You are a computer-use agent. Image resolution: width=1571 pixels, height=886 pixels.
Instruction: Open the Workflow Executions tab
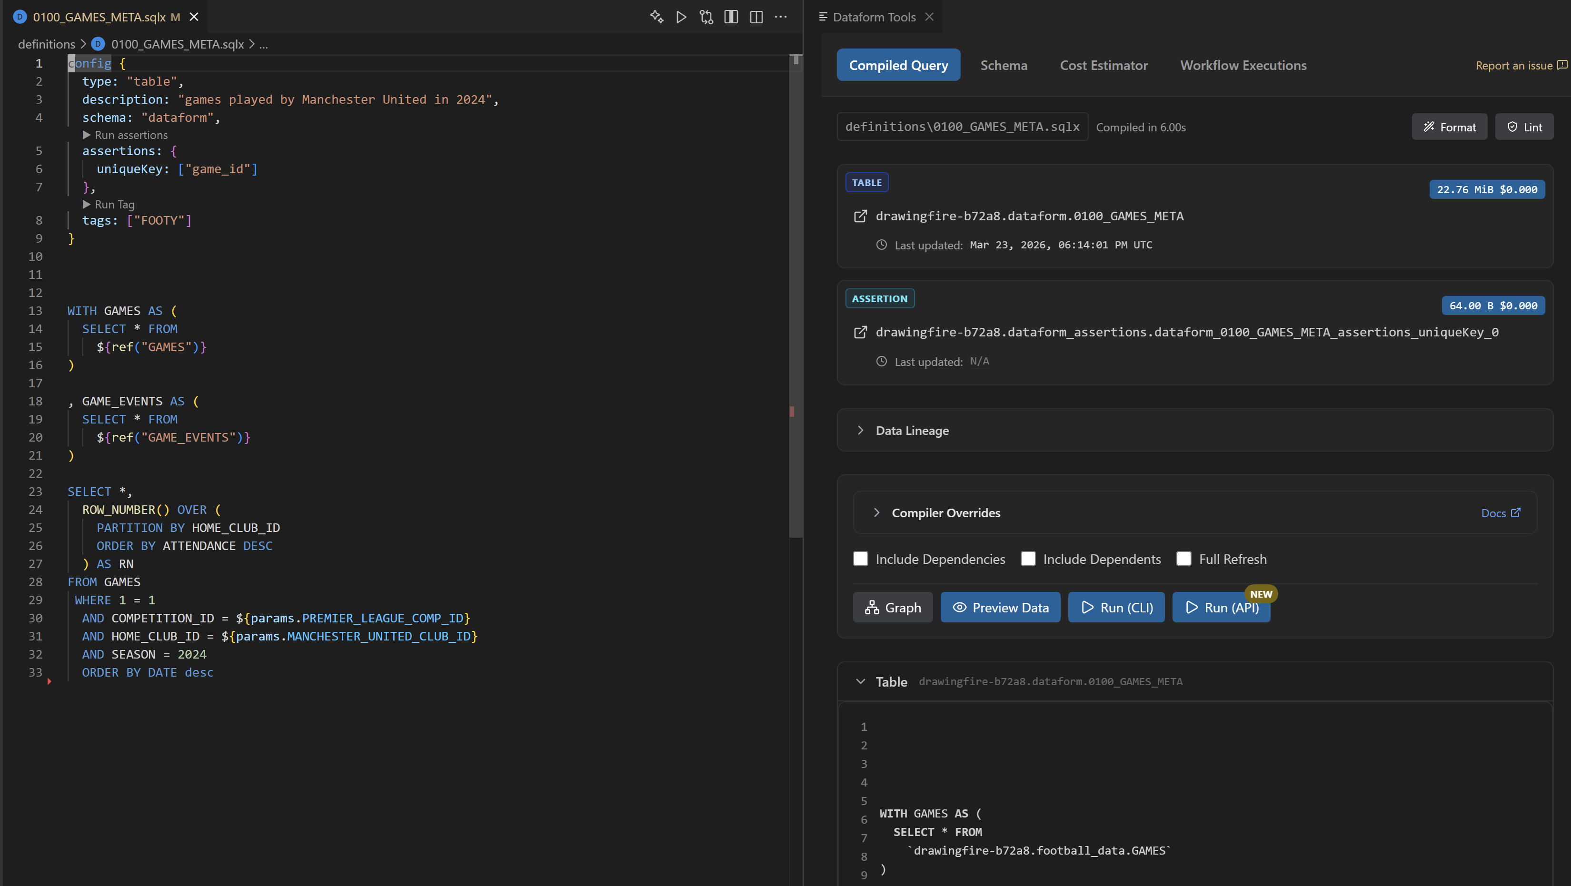[1243, 65]
